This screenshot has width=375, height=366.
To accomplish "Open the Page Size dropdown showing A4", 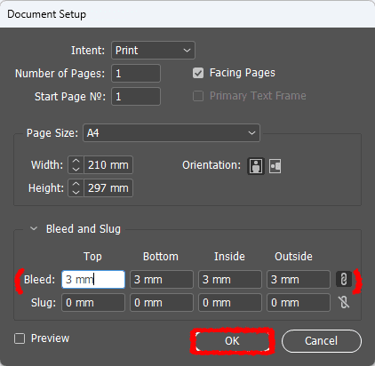I will pyautogui.click(x=172, y=133).
